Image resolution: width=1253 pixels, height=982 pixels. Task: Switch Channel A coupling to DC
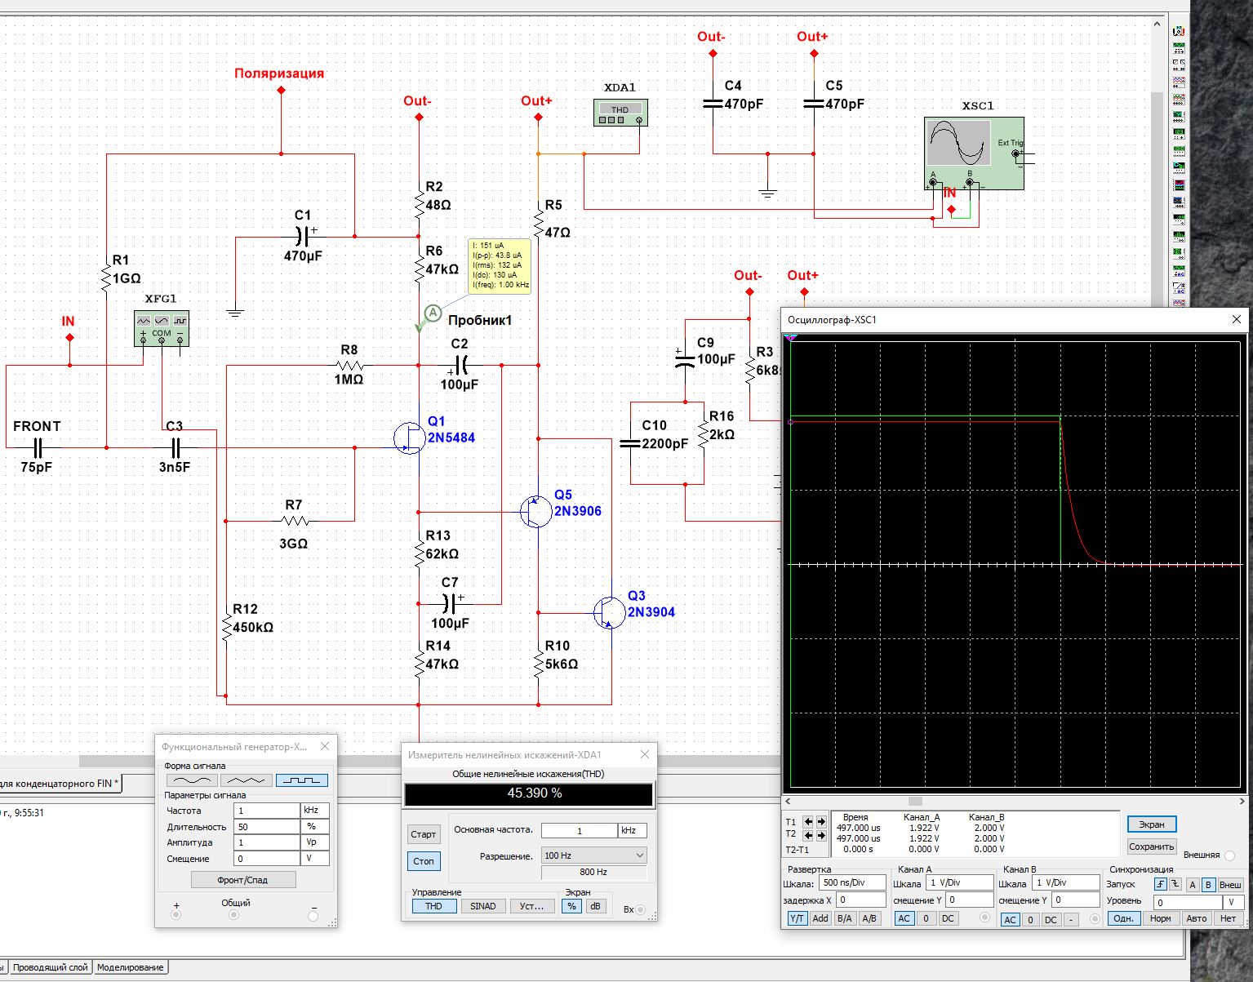(948, 918)
